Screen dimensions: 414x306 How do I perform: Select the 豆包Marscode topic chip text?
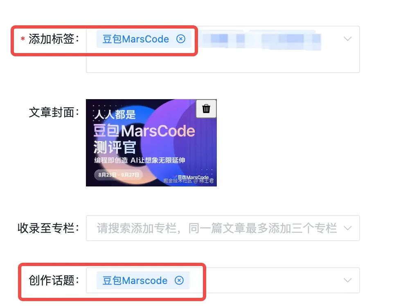pos(135,280)
